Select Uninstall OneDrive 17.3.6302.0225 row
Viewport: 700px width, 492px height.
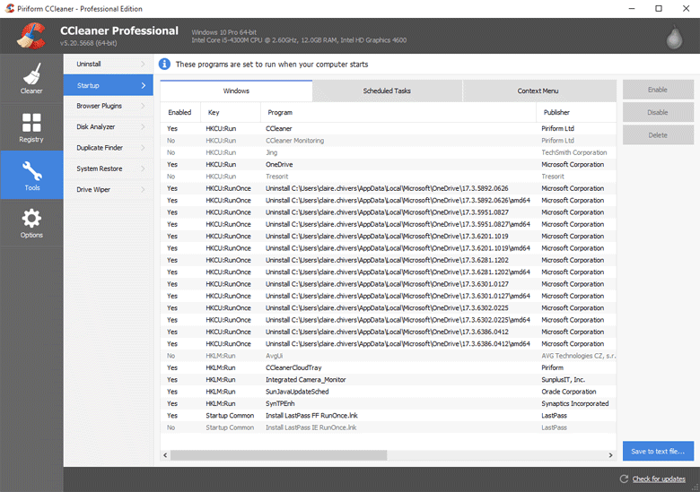pyautogui.click(x=388, y=308)
